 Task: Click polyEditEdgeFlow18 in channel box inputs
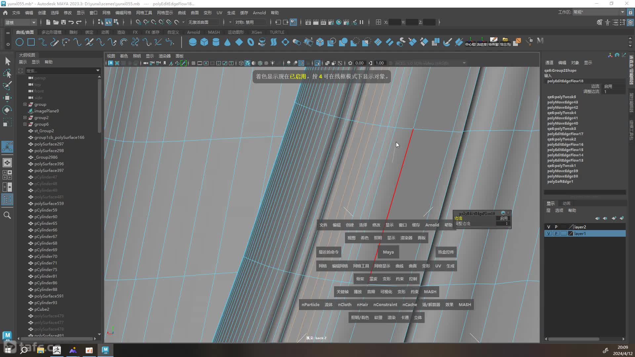565,81
